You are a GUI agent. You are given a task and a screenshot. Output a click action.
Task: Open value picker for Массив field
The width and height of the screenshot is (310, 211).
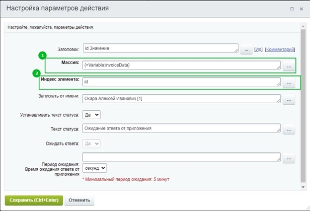pos(289,67)
